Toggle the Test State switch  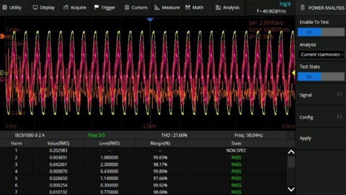321,77
